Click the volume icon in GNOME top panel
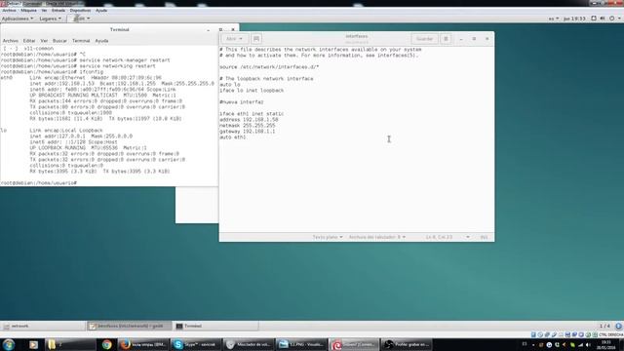The image size is (624, 351). [603, 19]
